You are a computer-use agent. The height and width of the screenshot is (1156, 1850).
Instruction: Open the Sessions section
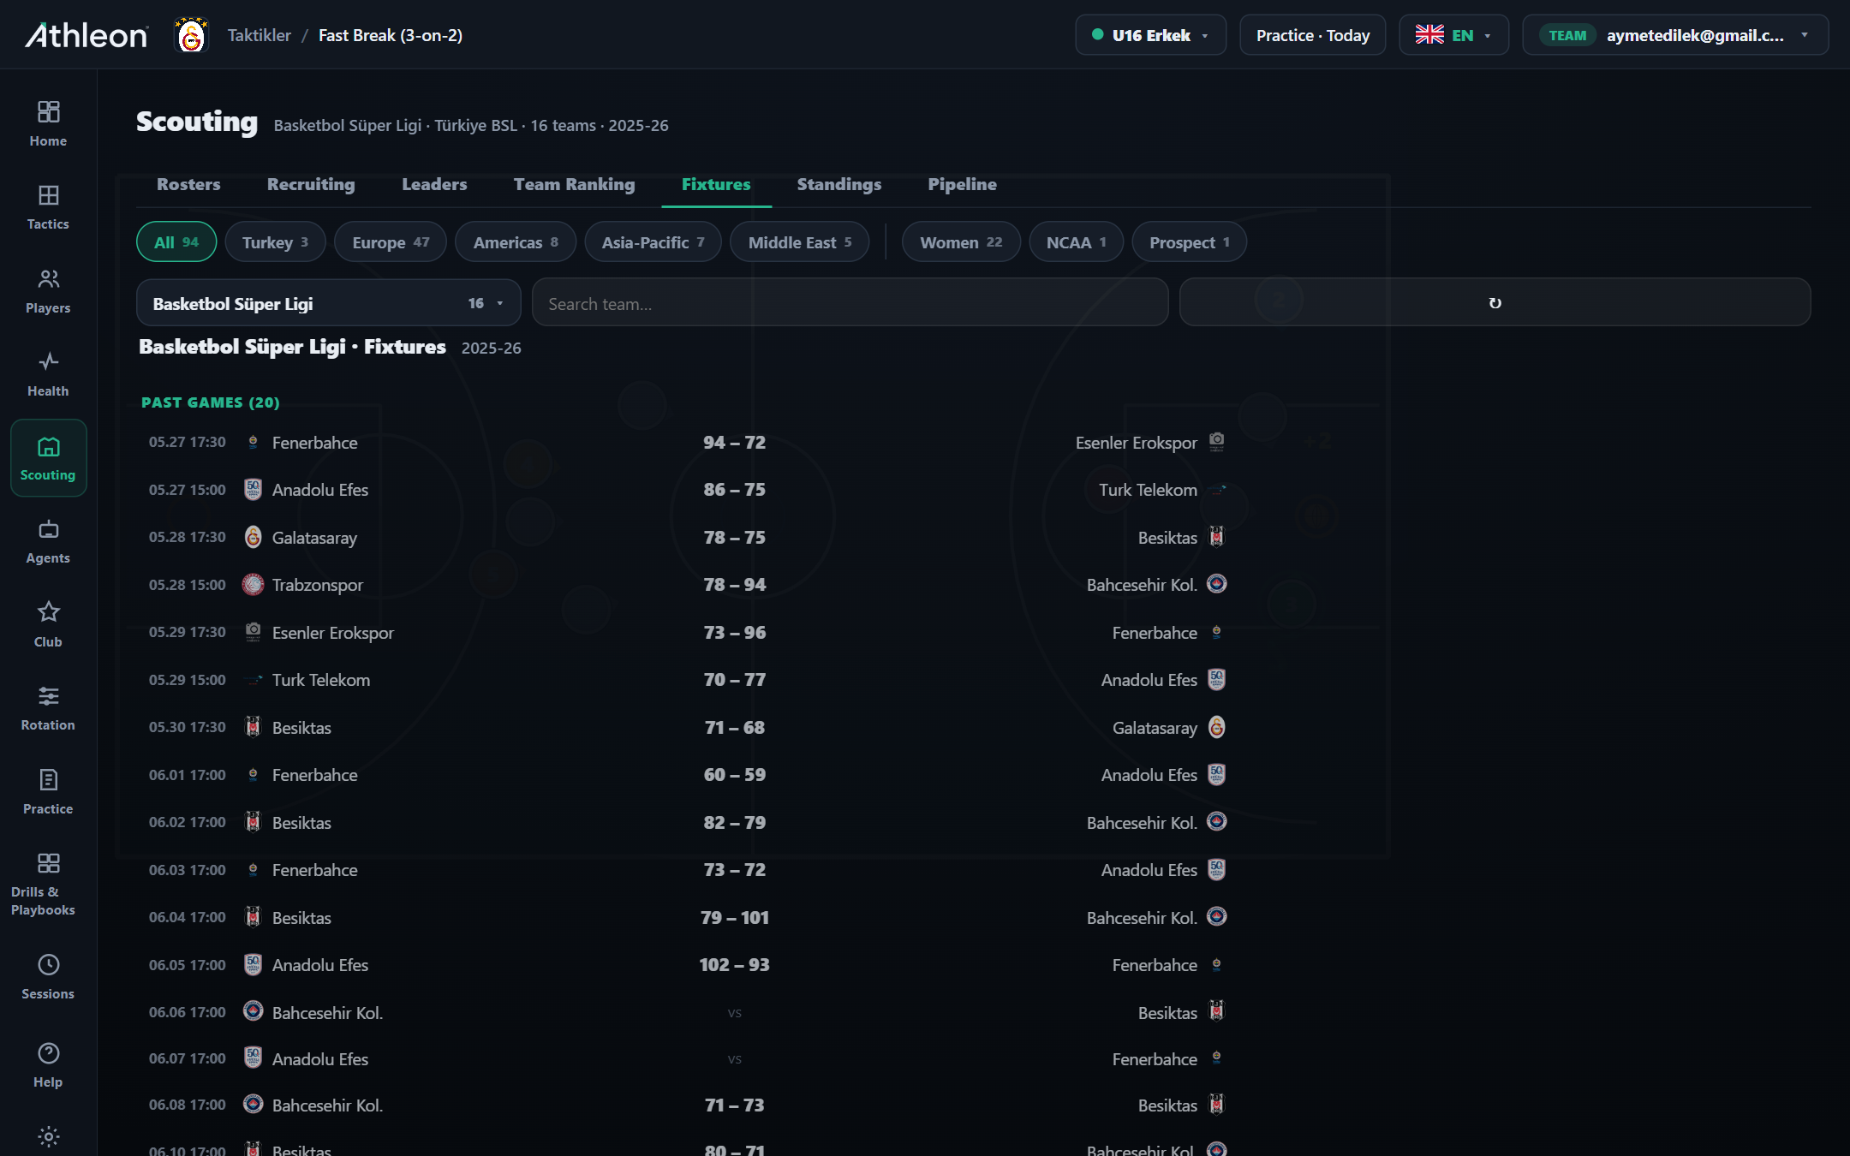48,977
